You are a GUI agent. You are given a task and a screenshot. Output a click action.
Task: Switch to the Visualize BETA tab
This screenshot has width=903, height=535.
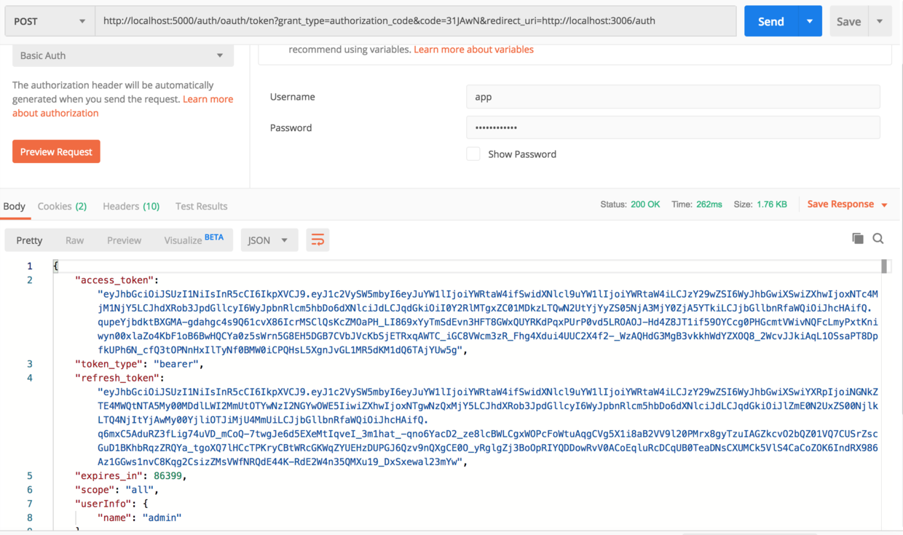[182, 239]
